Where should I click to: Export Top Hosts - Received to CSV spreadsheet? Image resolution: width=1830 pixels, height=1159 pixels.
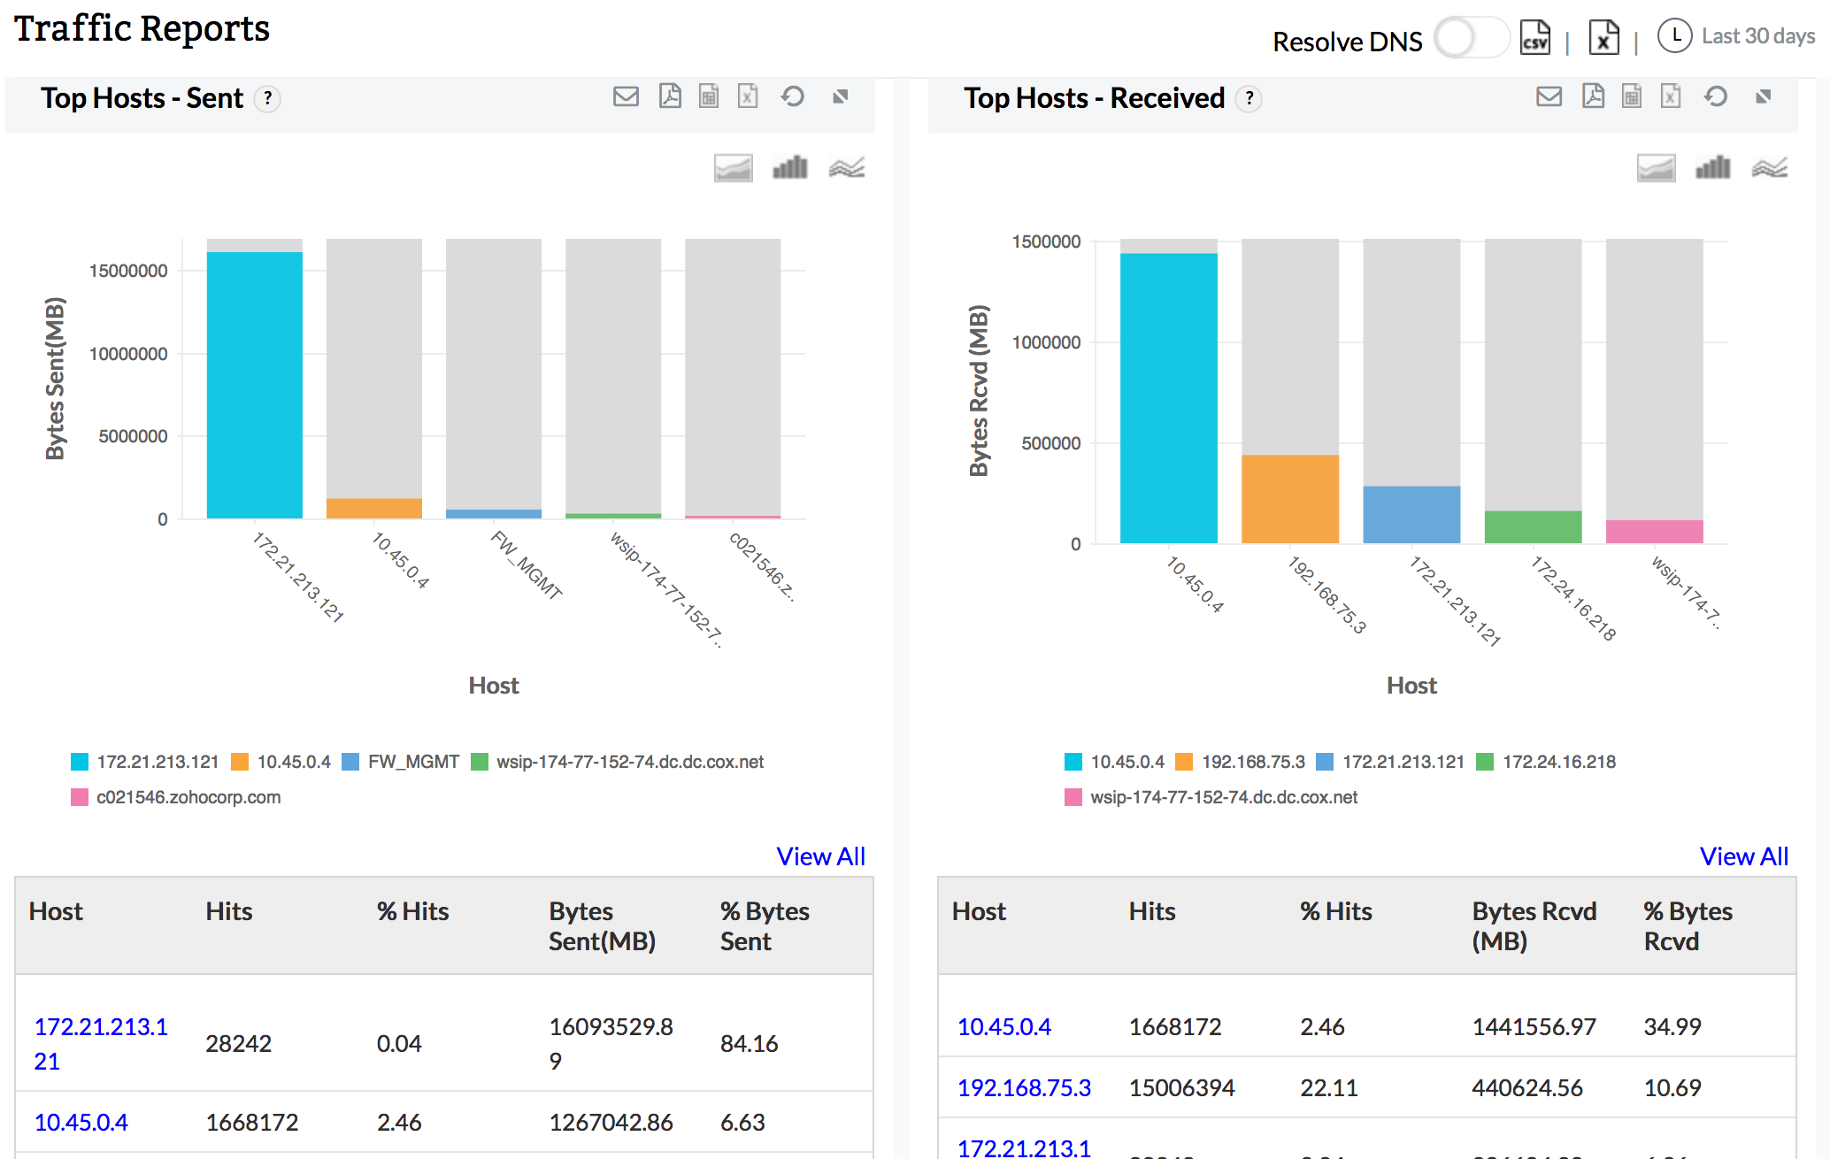[x=1632, y=96]
